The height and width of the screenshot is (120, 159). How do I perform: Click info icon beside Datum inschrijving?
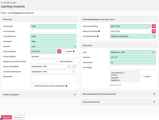[x=99, y=31]
